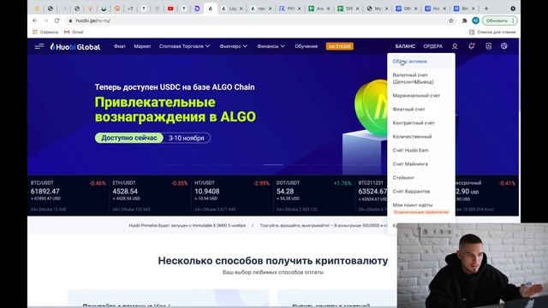548x308 pixels.
Task: Click the browser forward arrow
Action: coord(45,21)
